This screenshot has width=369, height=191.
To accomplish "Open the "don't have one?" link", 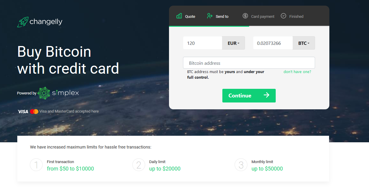I will click(x=297, y=72).
